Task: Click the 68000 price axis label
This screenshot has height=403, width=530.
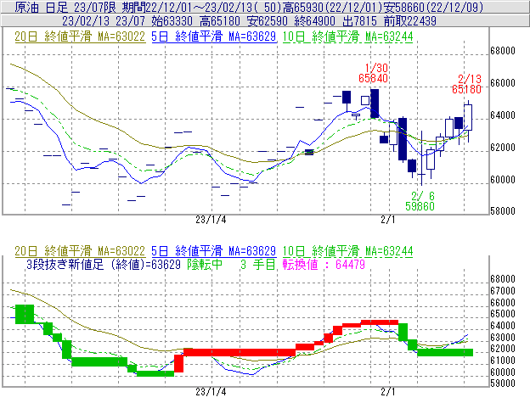Action: point(505,50)
